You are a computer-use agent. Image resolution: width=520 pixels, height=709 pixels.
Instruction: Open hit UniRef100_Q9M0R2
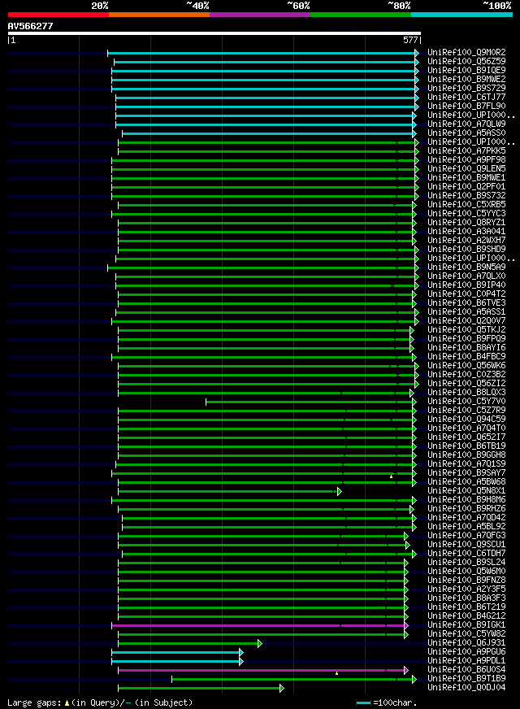(466, 53)
